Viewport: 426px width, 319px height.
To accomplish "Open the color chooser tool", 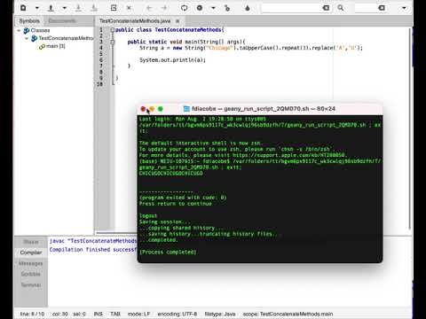I will (248, 8).
